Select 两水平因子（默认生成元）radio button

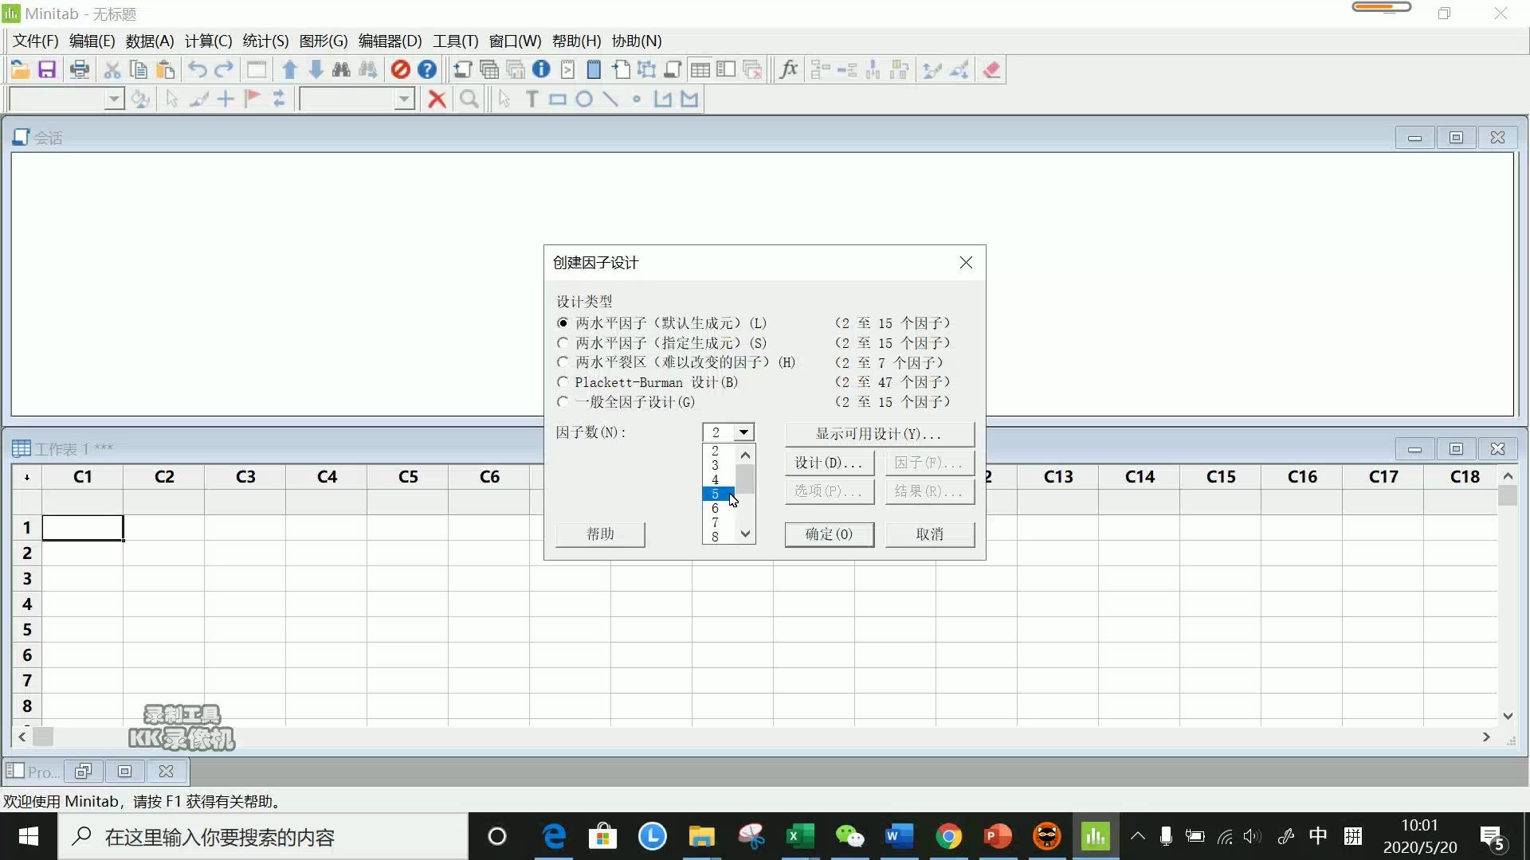pyautogui.click(x=563, y=322)
